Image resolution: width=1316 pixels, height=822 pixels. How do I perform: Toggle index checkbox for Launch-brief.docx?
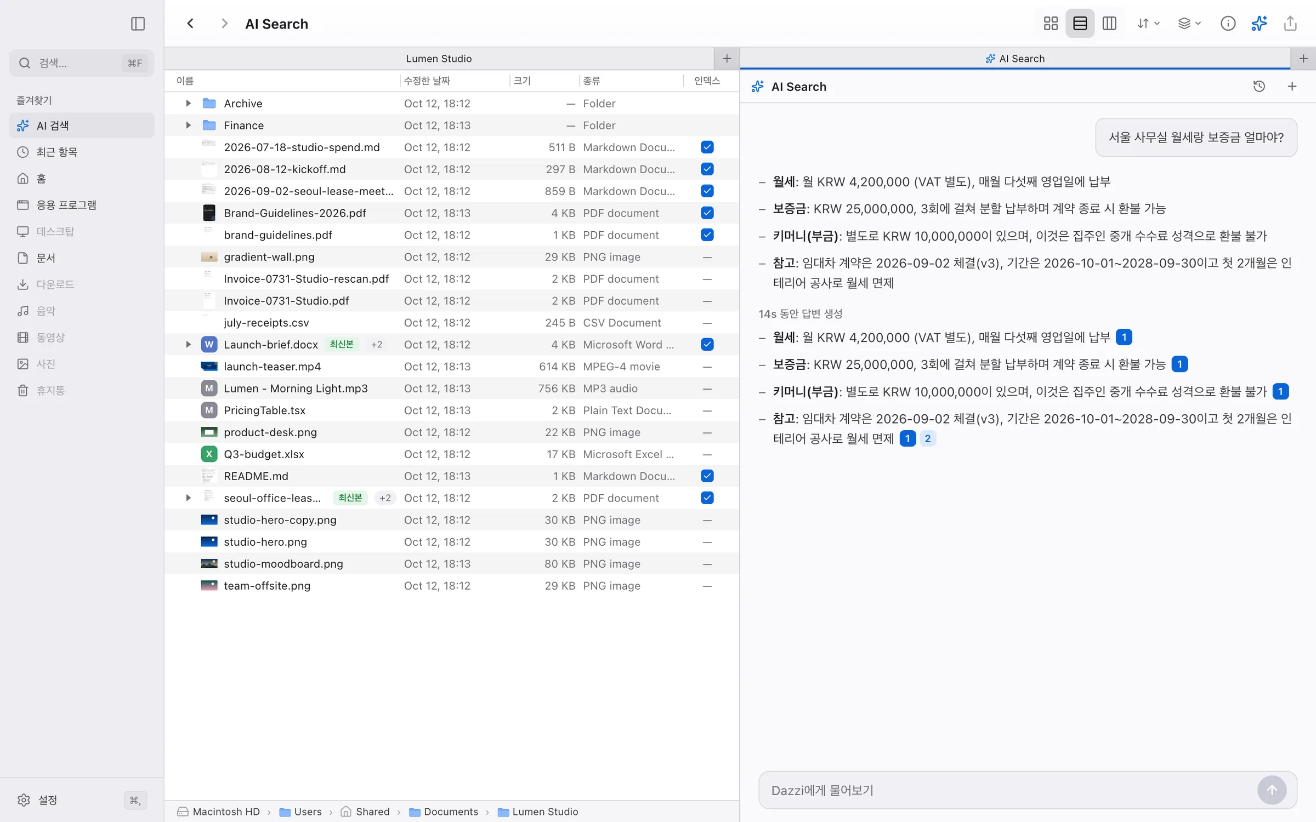[x=707, y=344]
